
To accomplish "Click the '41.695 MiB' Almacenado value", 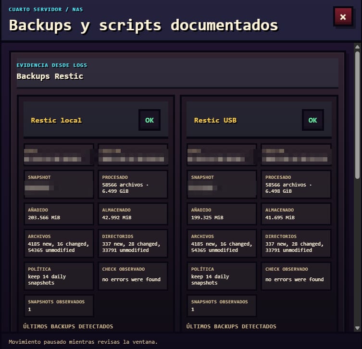I will click(x=280, y=217).
